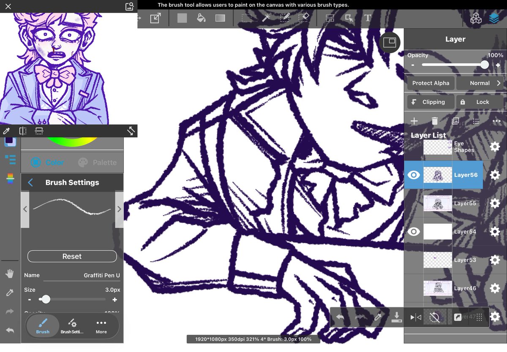Toggle the navigator window button
The image size is (507, 352).
tap(390, 42)
